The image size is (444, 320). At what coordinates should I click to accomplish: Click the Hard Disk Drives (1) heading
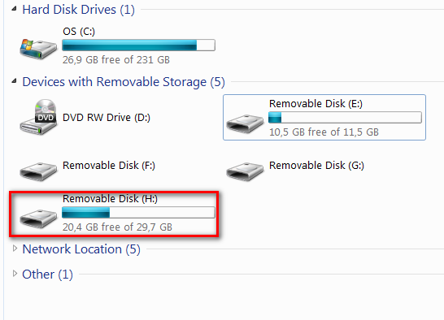click(x=78, y=10)
